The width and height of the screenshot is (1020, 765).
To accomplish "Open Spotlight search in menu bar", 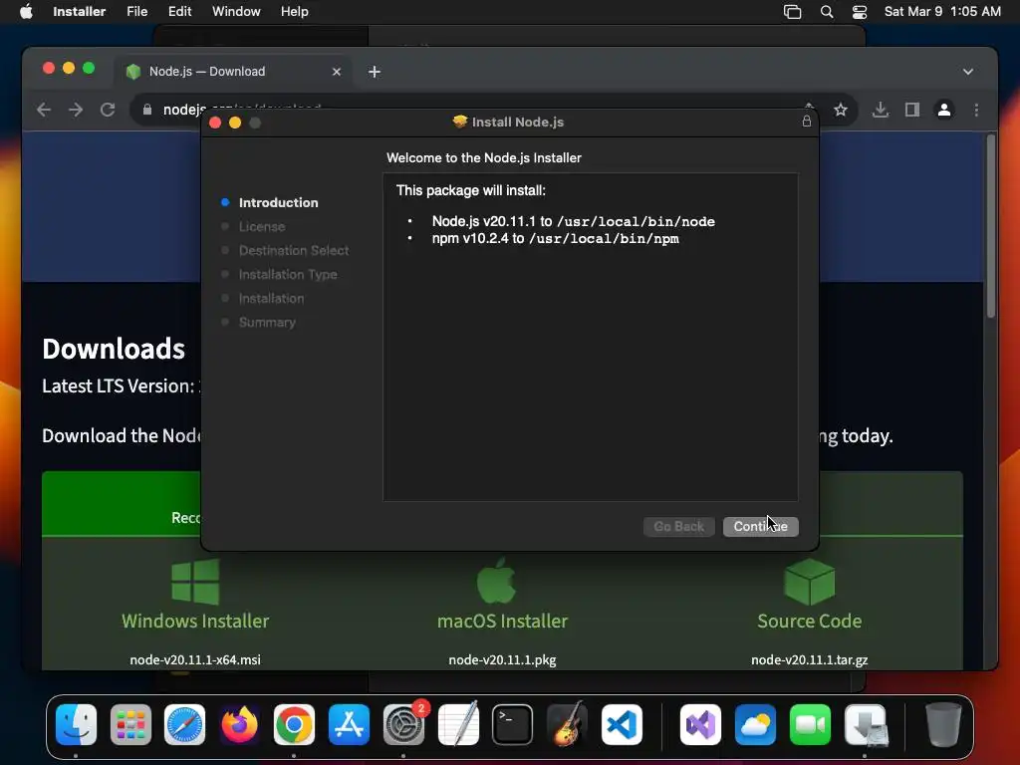I will coord(827,12).
